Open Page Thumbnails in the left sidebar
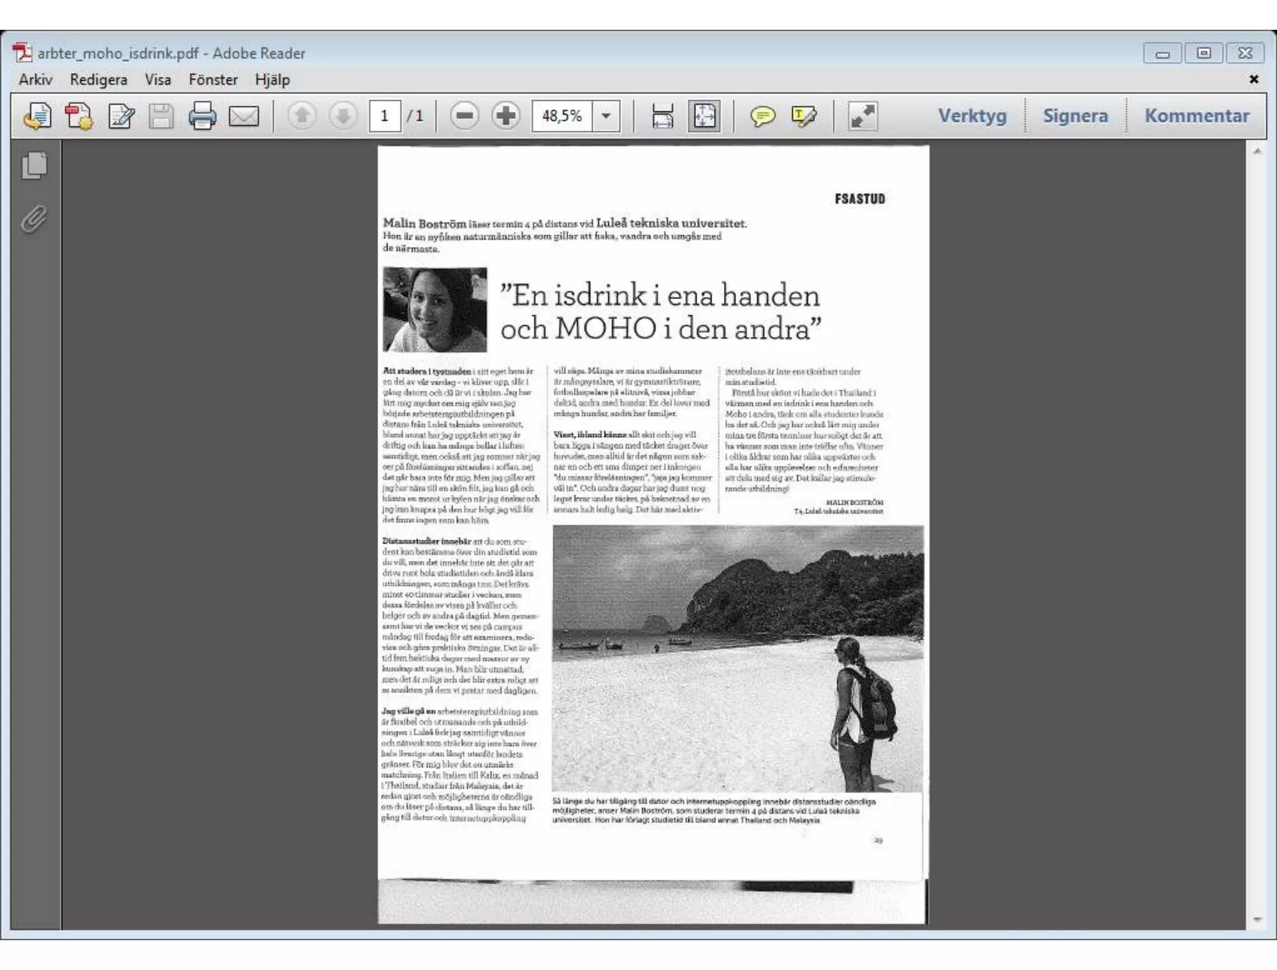1277x970 pixels. pyautogui.click(x=34, y=166)
